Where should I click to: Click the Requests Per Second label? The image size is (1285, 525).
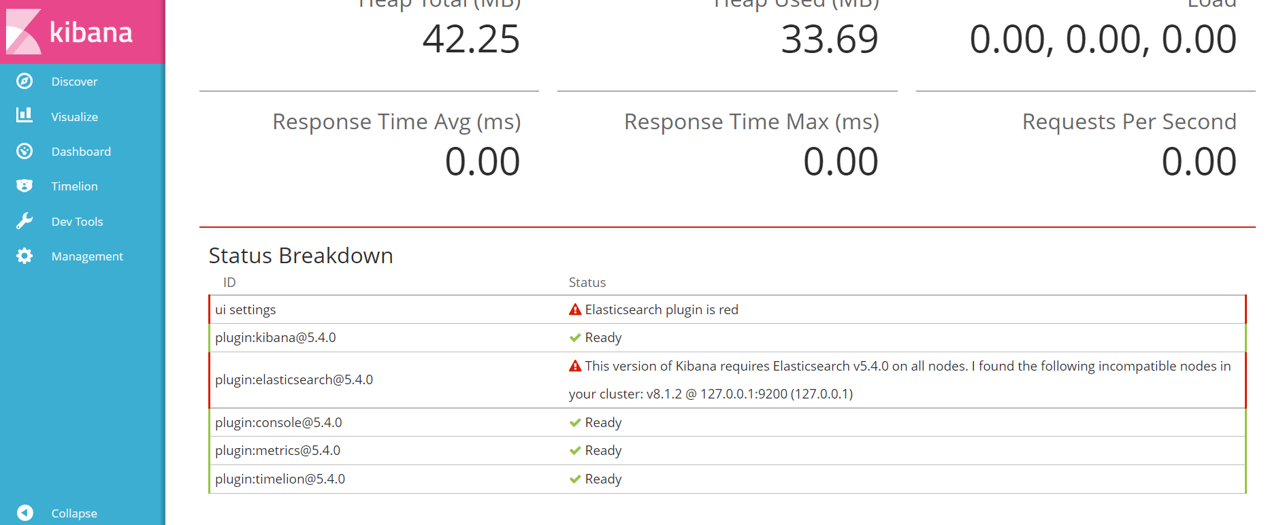(x=1130, y=122)
